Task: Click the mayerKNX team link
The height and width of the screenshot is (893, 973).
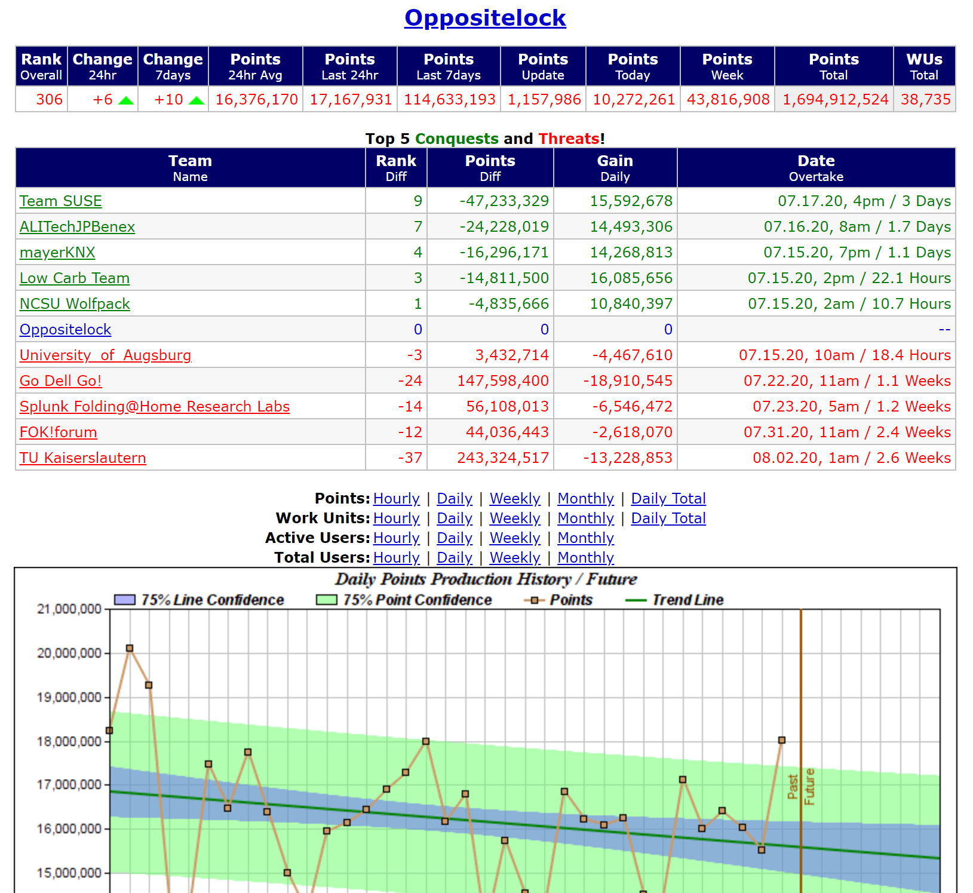Action: 57,253
